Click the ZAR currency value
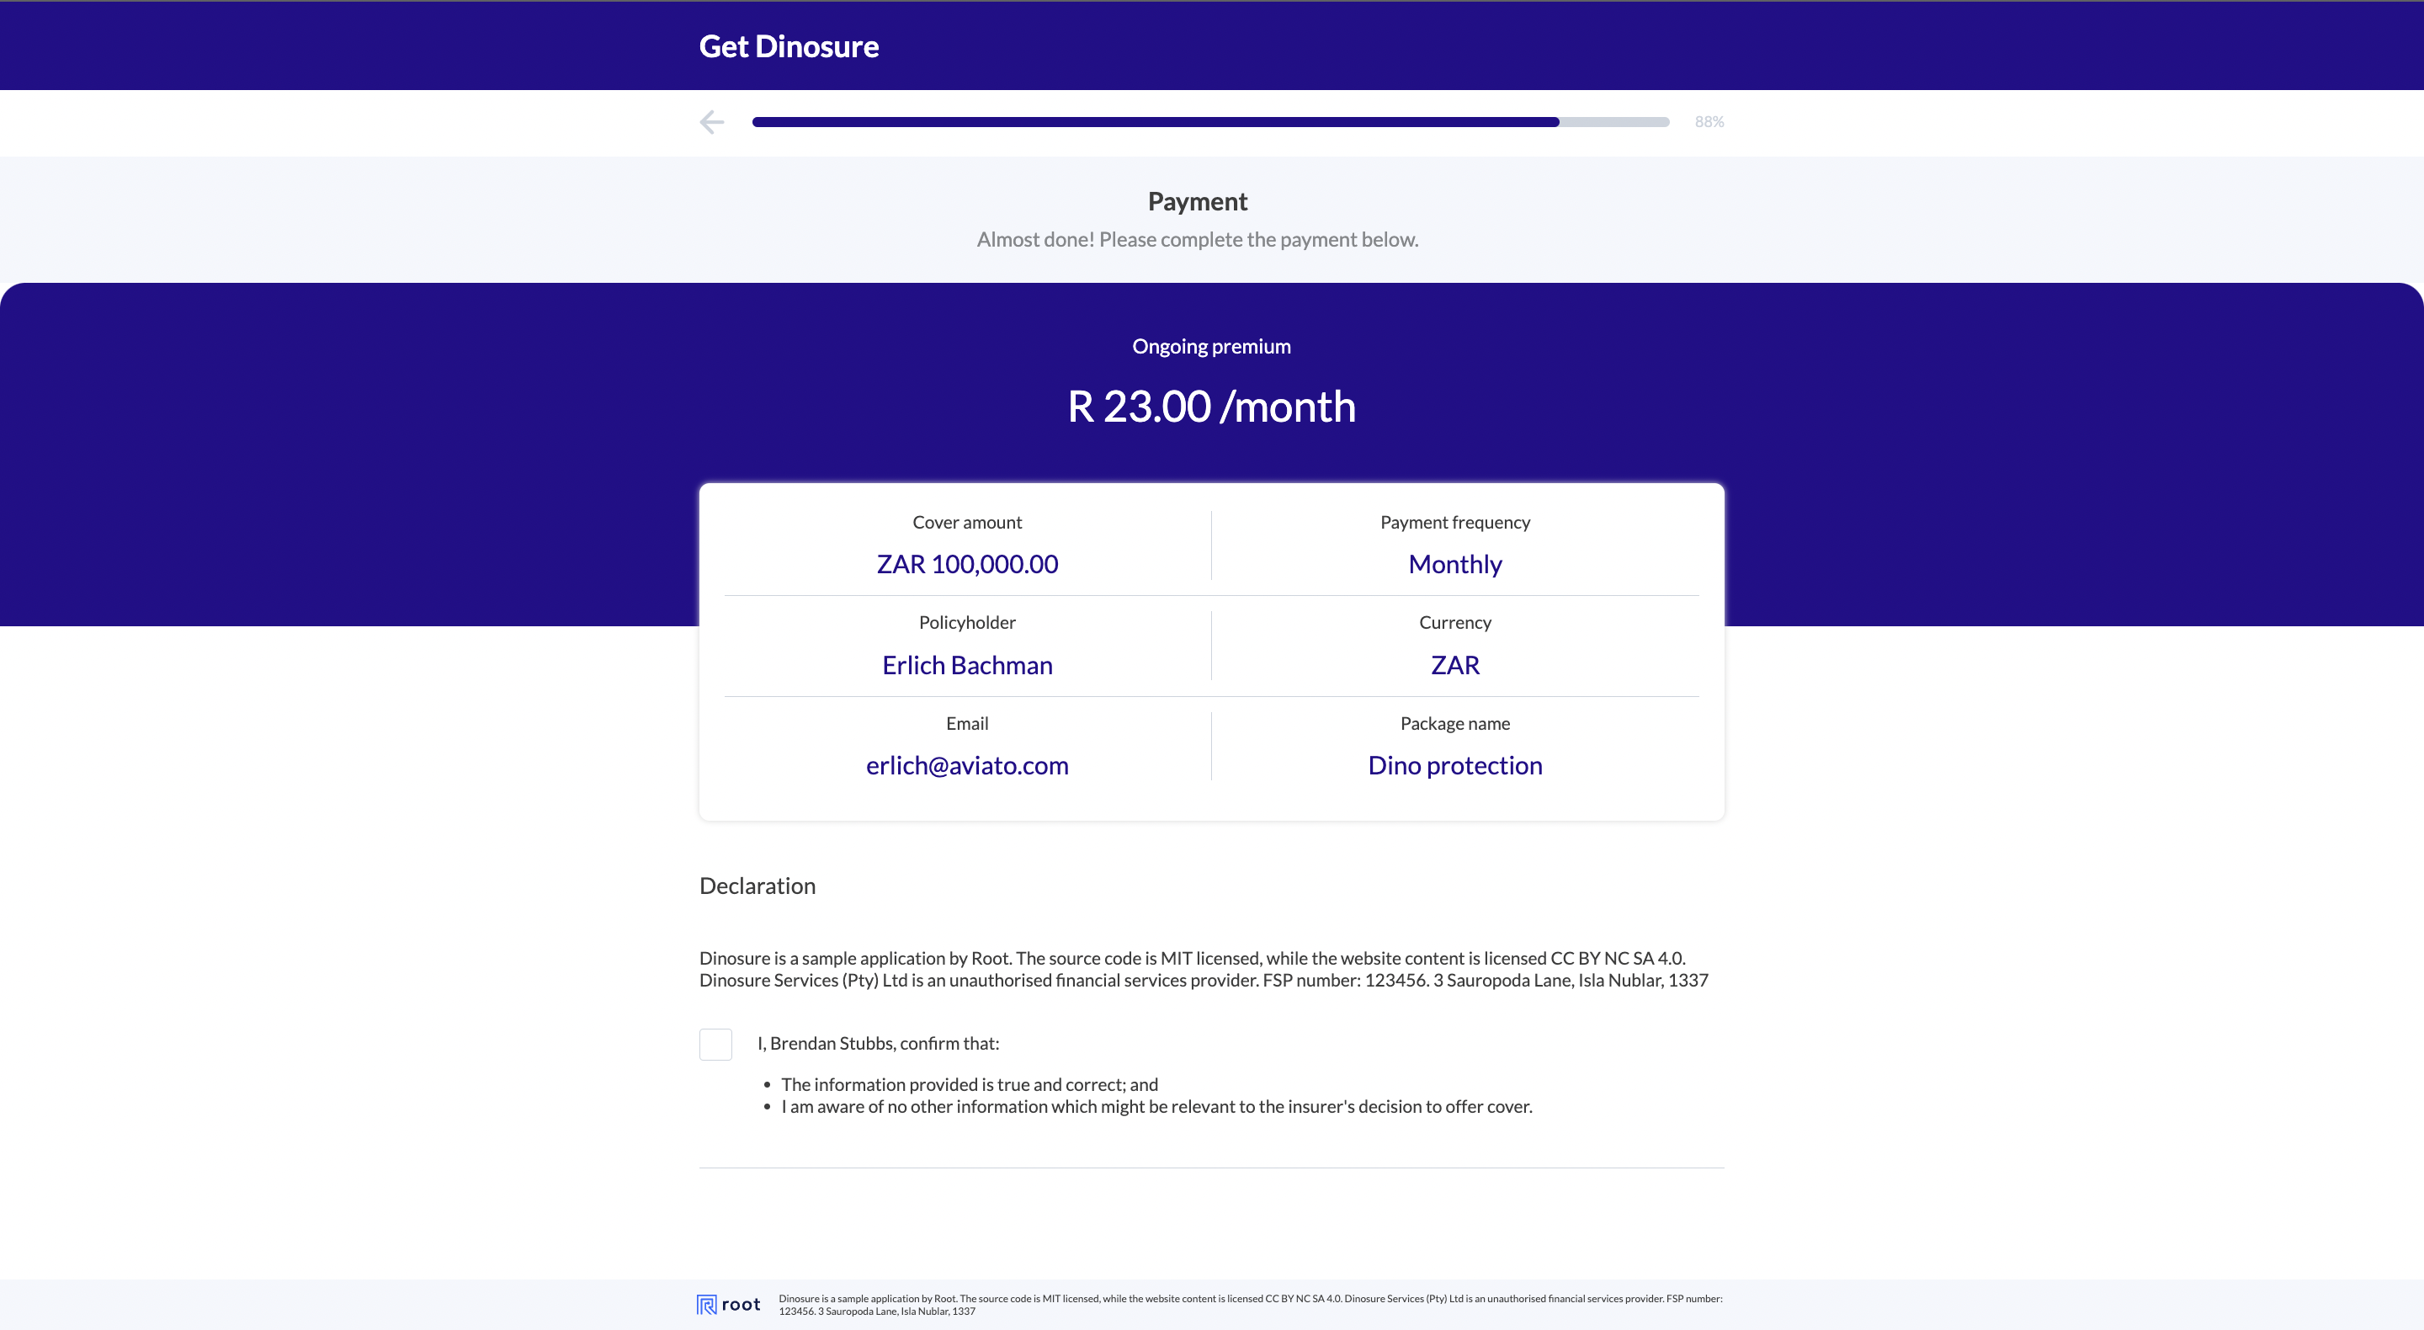 click(1454, 664)
